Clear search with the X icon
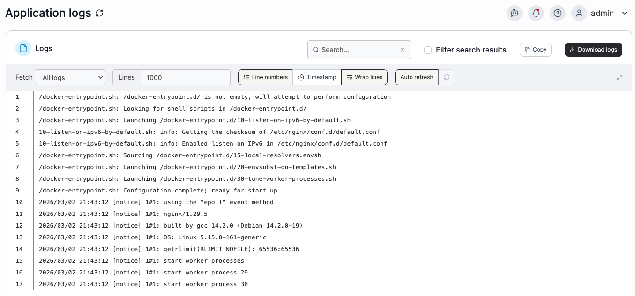 click(x=403, y=50)
